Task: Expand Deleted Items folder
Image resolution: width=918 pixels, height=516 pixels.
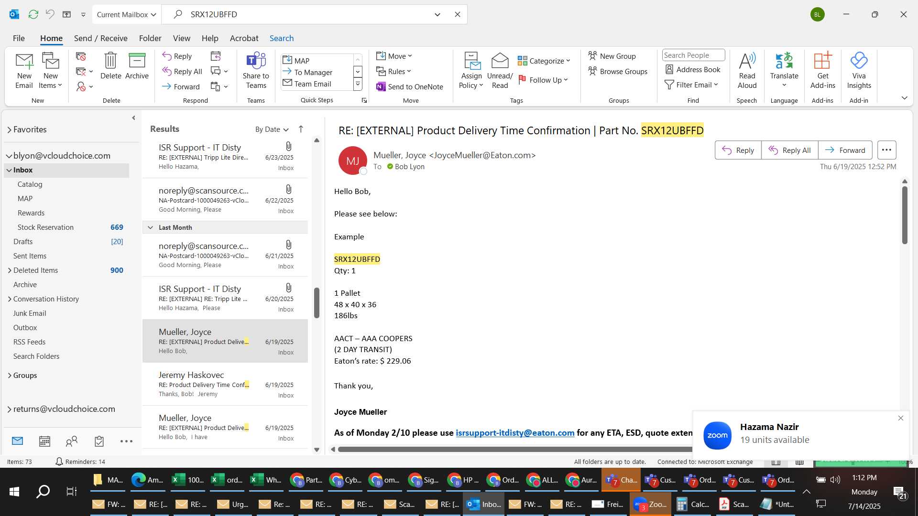Action: 10,270
